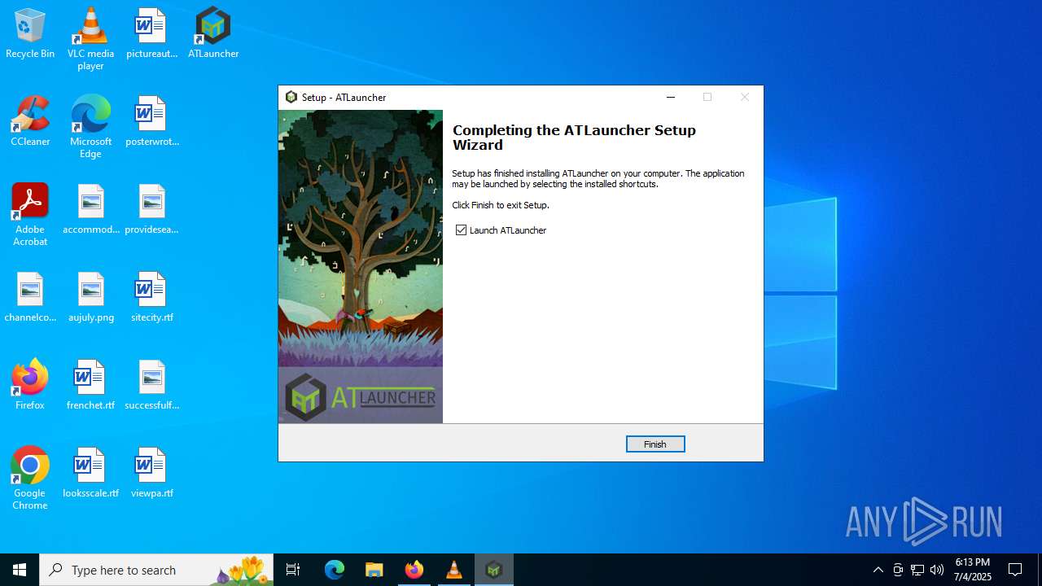The image size is (1042, 586).
Task: Select the viewpa.rtf document icon
Action: (151, 473)
